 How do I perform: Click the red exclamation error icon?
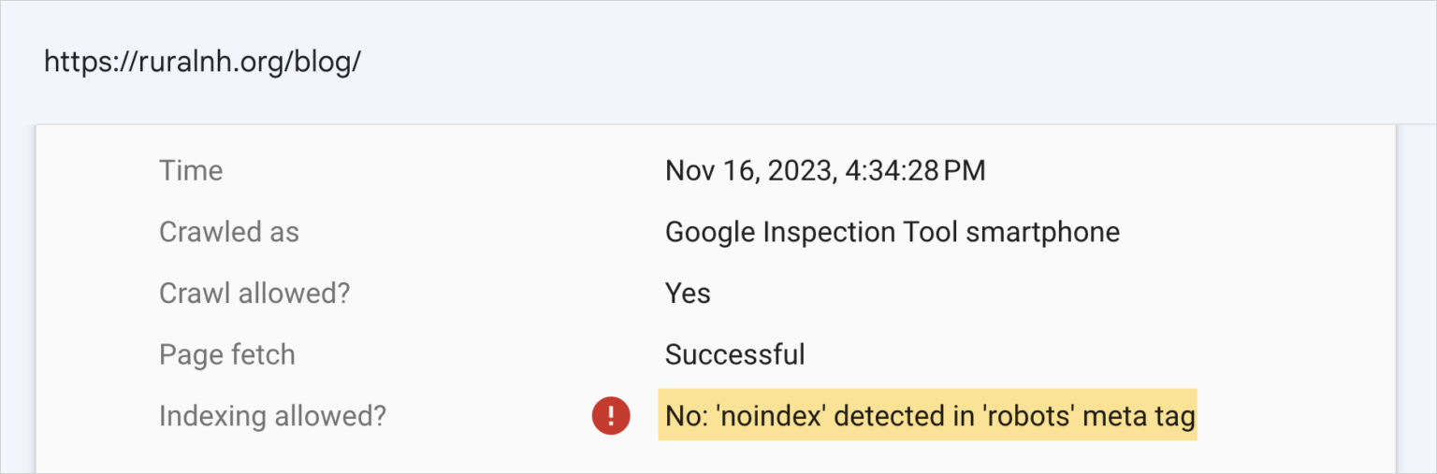611,415
